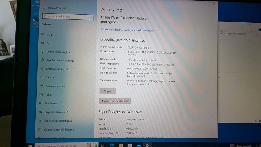Focus the Procurar uma definição field

(x=68, y=17)
